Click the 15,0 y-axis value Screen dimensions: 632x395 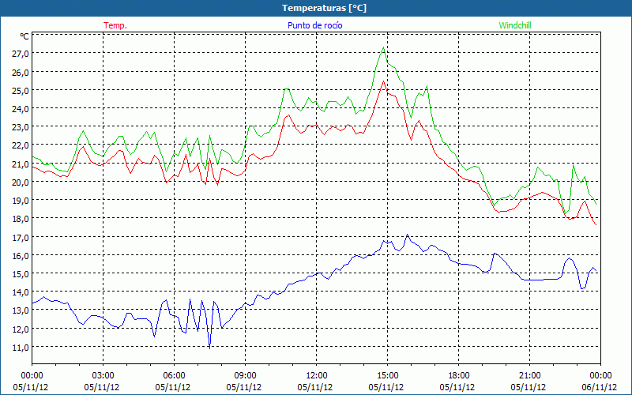(x=21, y=274)
